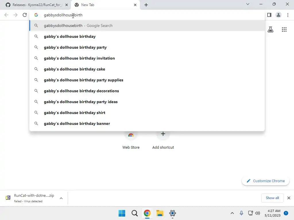Choose gabby's dollhouse birthday shirt suggestion
This screenshot has height=220, width=294.
click(147, 112)
